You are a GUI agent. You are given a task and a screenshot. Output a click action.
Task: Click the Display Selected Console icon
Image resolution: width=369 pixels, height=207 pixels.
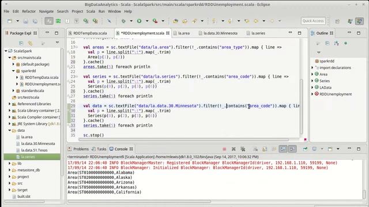point(314,149)
